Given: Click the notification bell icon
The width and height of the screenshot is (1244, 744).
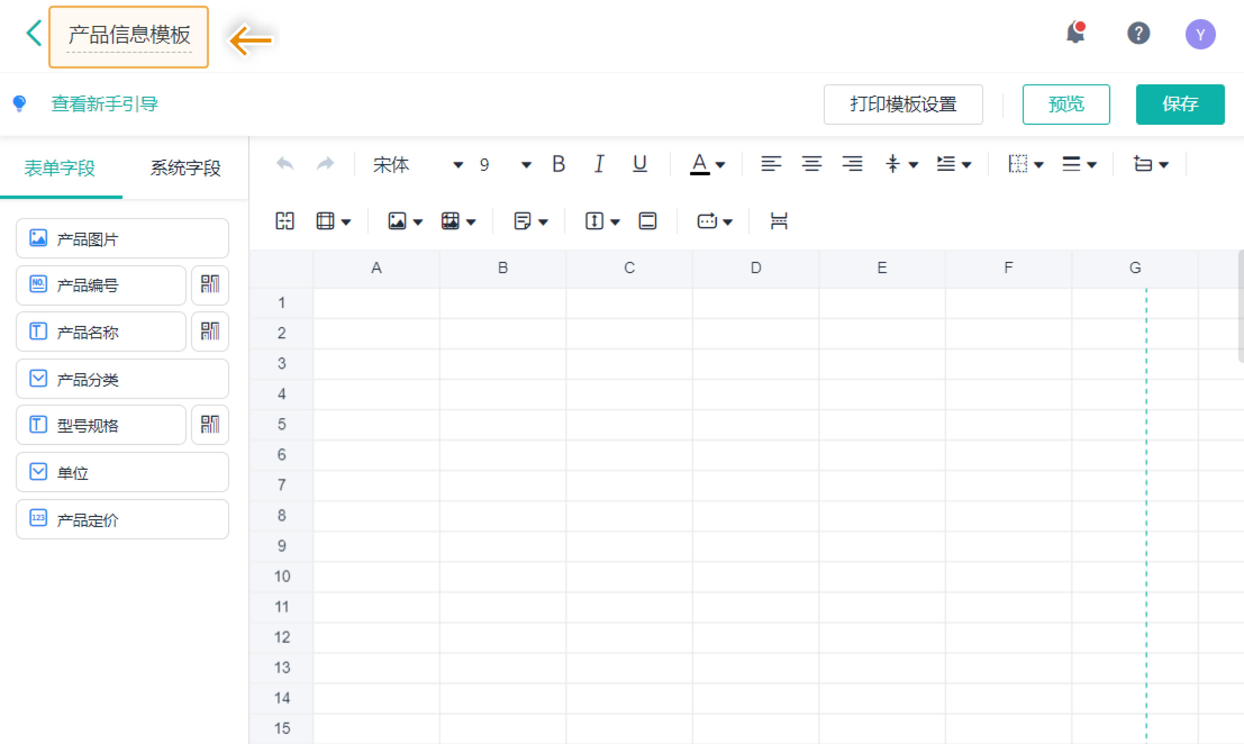Looking at the screenshot, I should [1076, 34].
